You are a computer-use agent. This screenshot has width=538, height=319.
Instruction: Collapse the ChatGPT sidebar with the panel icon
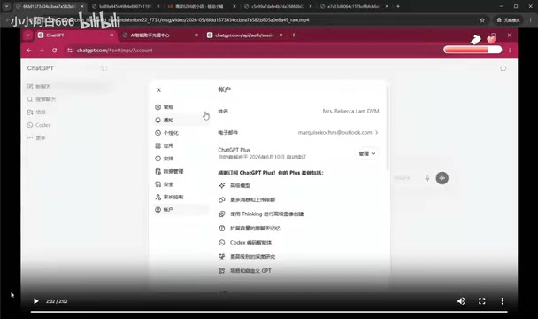pos(104,68)
